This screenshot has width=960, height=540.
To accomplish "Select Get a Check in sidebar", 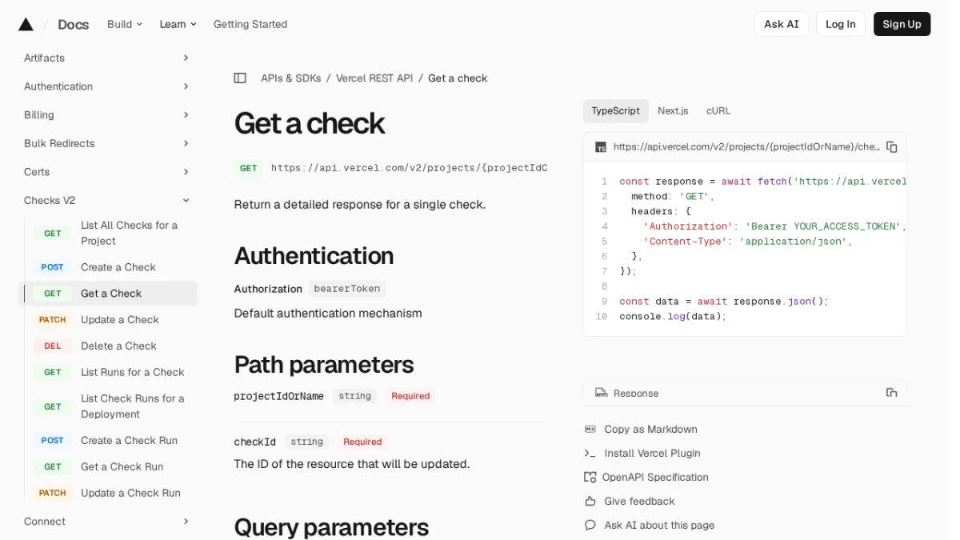I will pyautogui.click(x=108, y=294).
